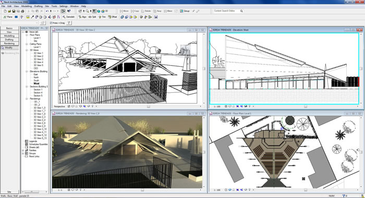Pick the Offset tool
The image size is (365, 198).
click(113, 17)
